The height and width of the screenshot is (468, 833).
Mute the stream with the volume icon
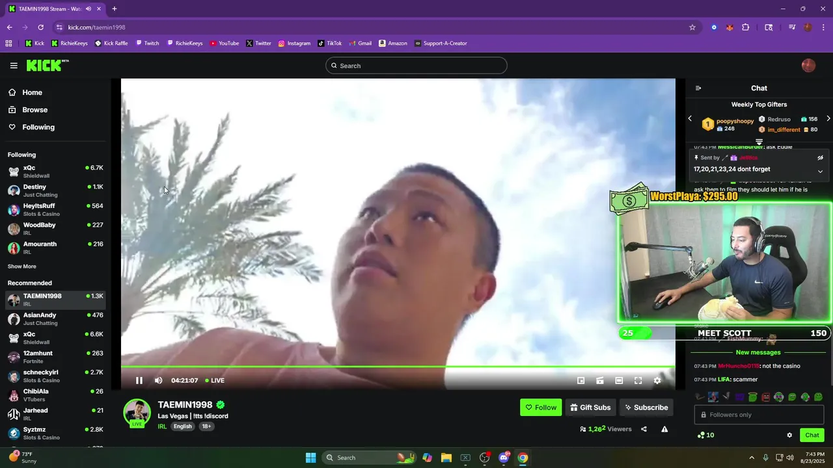point(158,380)
